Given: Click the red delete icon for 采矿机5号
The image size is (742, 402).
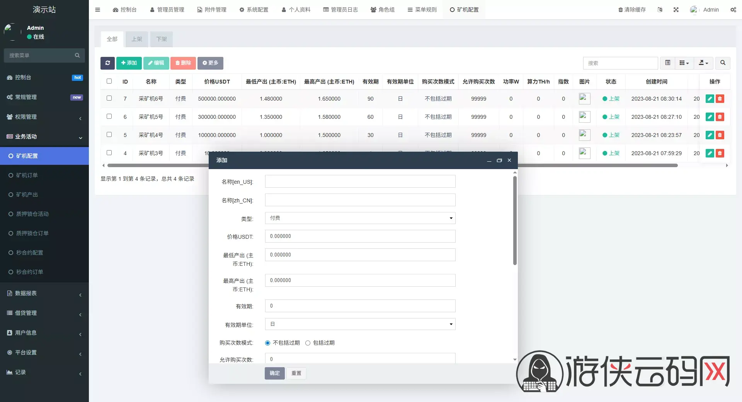Looking at the screenshot, I should (x=720, y=117).
